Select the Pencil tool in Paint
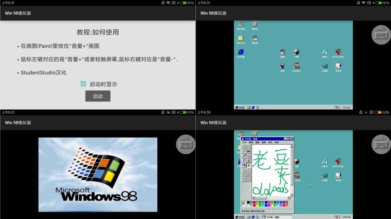This screenshot has width=391, height=219. pyautogui.click(x=244, y=160)
